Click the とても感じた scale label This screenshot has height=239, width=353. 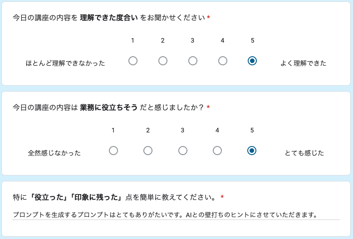[304, 153]
